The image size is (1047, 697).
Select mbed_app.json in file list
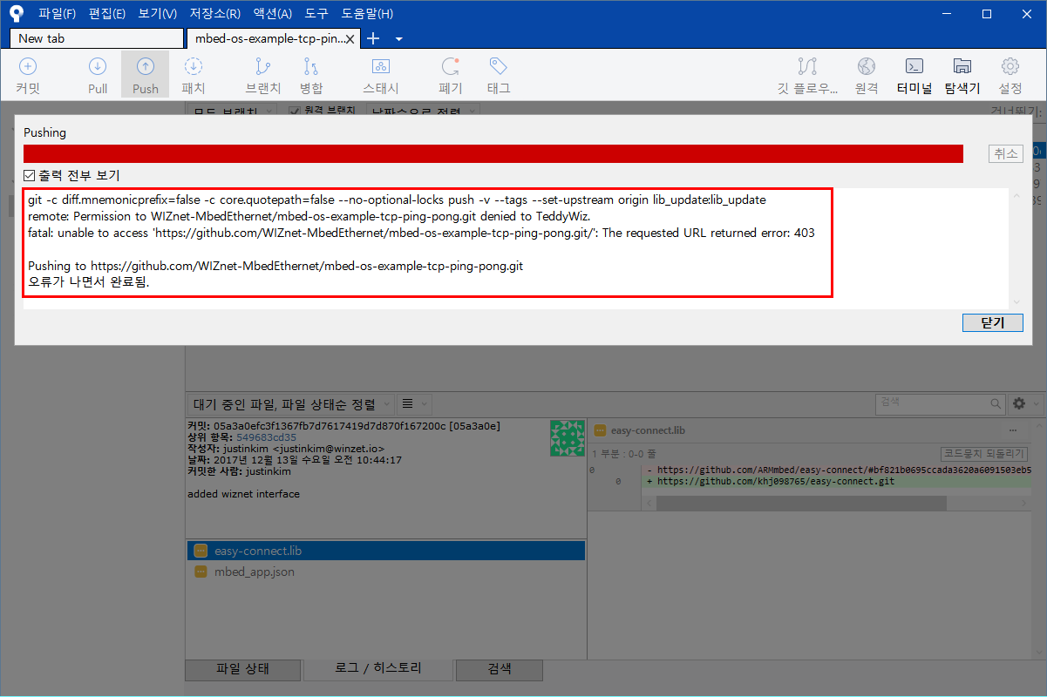(x=385, y=572)
